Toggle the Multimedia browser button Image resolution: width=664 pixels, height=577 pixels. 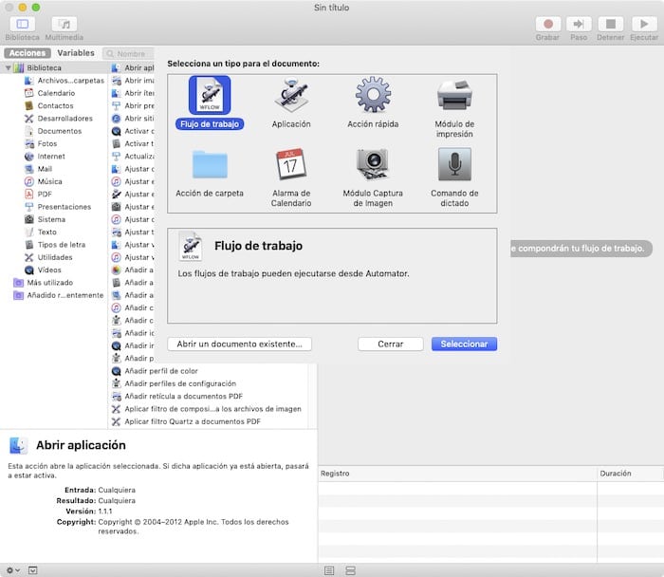point(65,24)
